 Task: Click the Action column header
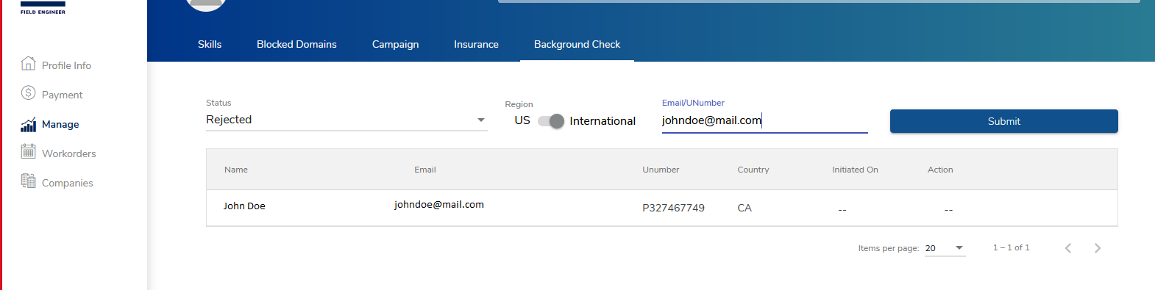tap(940, 170)
